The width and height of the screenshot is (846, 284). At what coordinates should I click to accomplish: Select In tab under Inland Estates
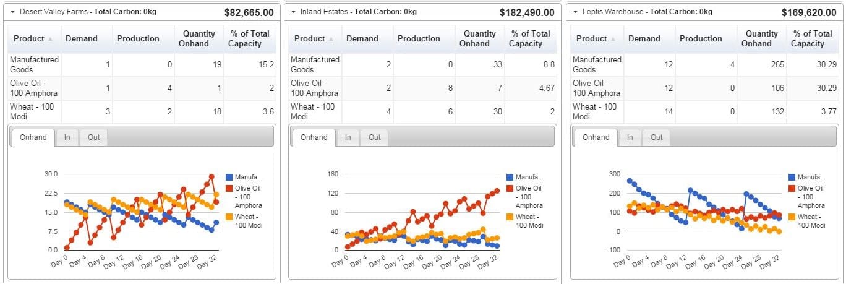[348, 137]
